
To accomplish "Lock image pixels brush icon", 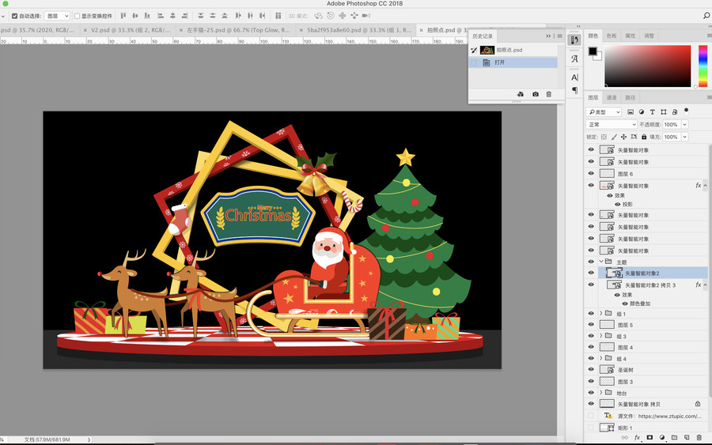I will 614,137.
